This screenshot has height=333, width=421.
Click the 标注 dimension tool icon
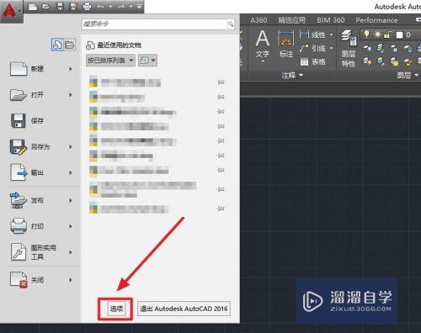pos(286,39)
